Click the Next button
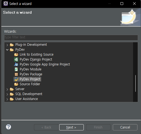141x134 pixels. [x=71, y=127]
